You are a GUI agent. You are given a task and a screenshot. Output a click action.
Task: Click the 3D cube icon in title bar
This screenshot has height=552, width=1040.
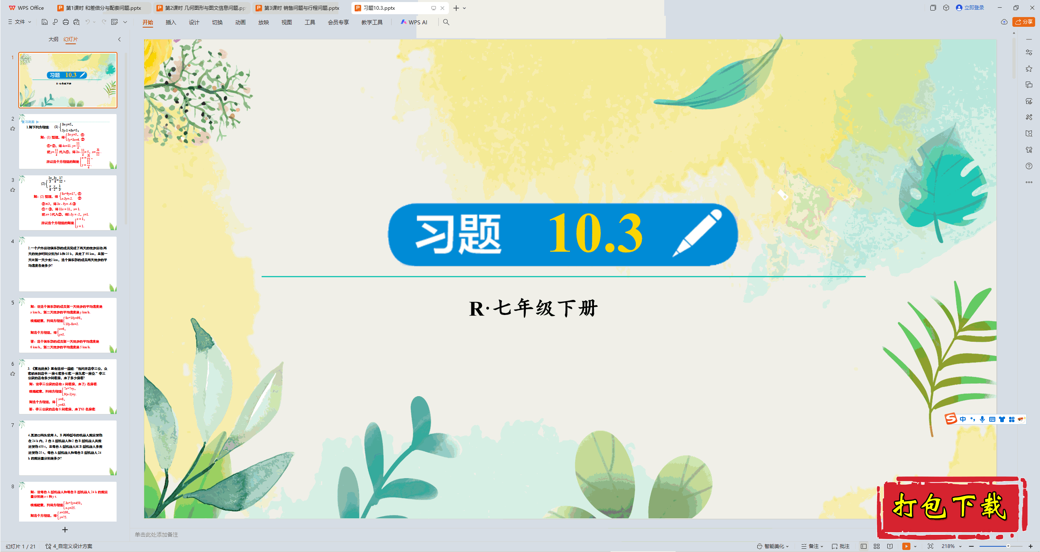(946, 8)
